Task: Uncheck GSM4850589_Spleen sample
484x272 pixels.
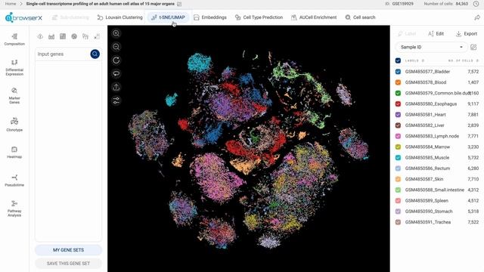Action: pos(398,200)
